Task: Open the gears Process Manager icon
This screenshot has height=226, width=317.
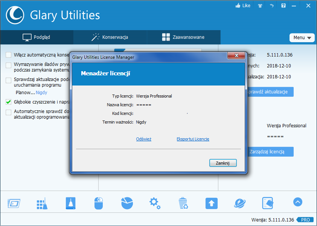Action: click(x=155, y=203)
